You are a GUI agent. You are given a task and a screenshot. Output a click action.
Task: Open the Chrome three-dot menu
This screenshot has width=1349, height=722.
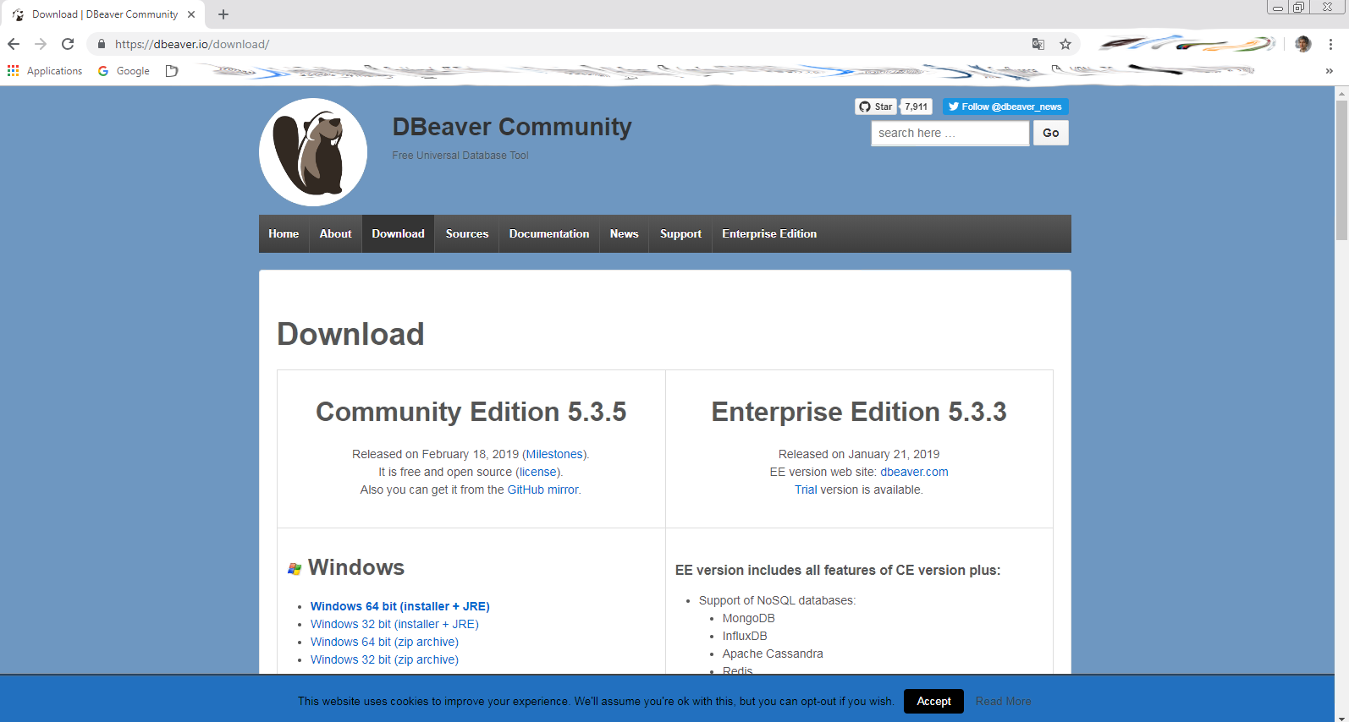pyautogui.click(x=1330, y=44)
